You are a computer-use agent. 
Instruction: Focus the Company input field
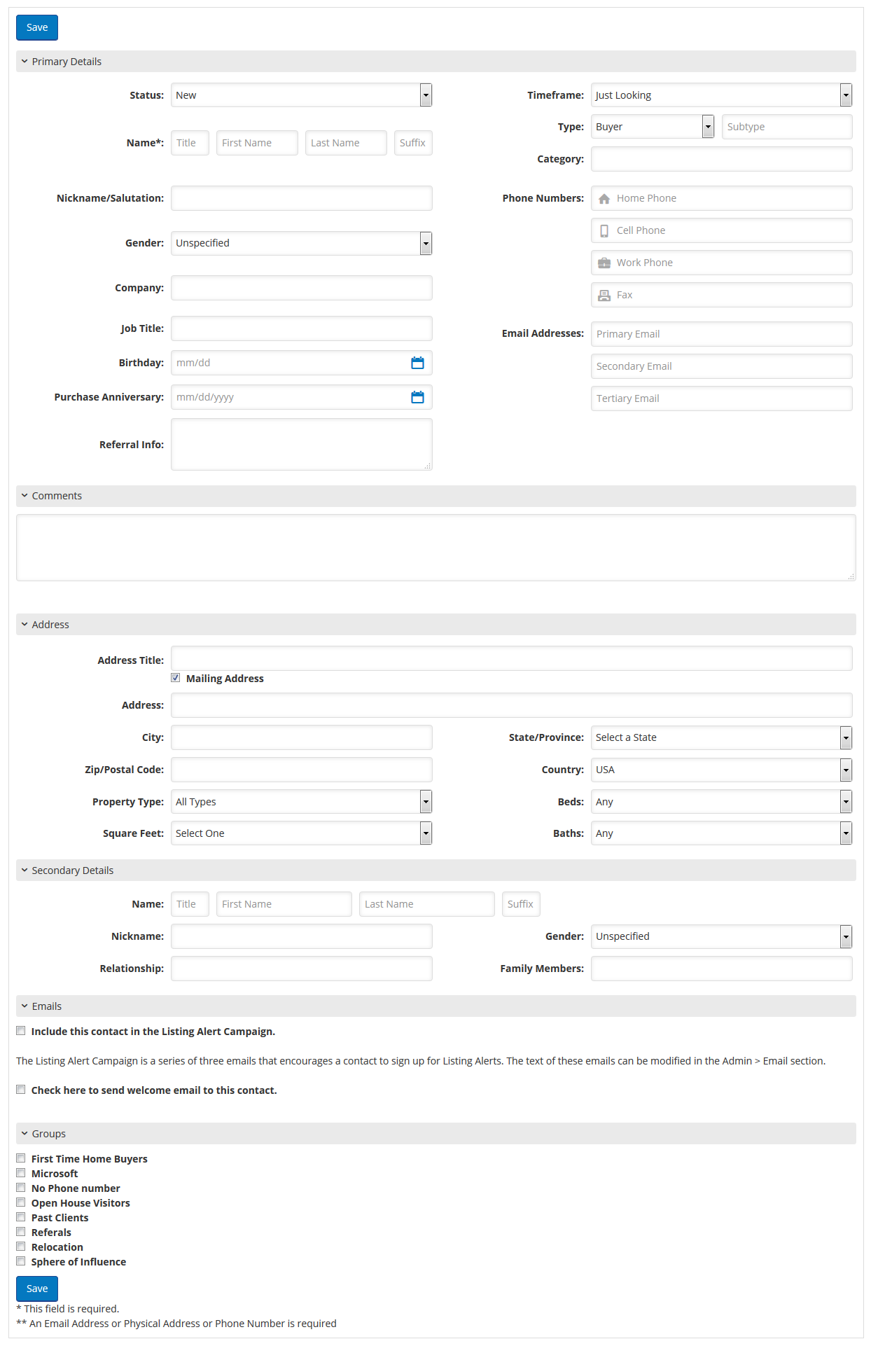[302, 288]
